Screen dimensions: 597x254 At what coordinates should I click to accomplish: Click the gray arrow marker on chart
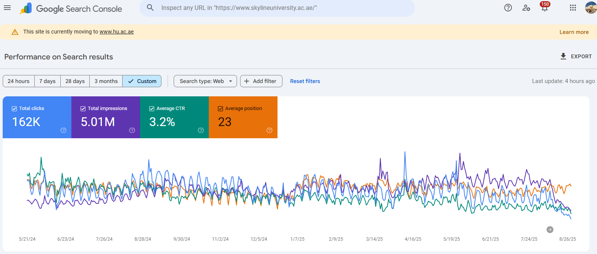550,229
